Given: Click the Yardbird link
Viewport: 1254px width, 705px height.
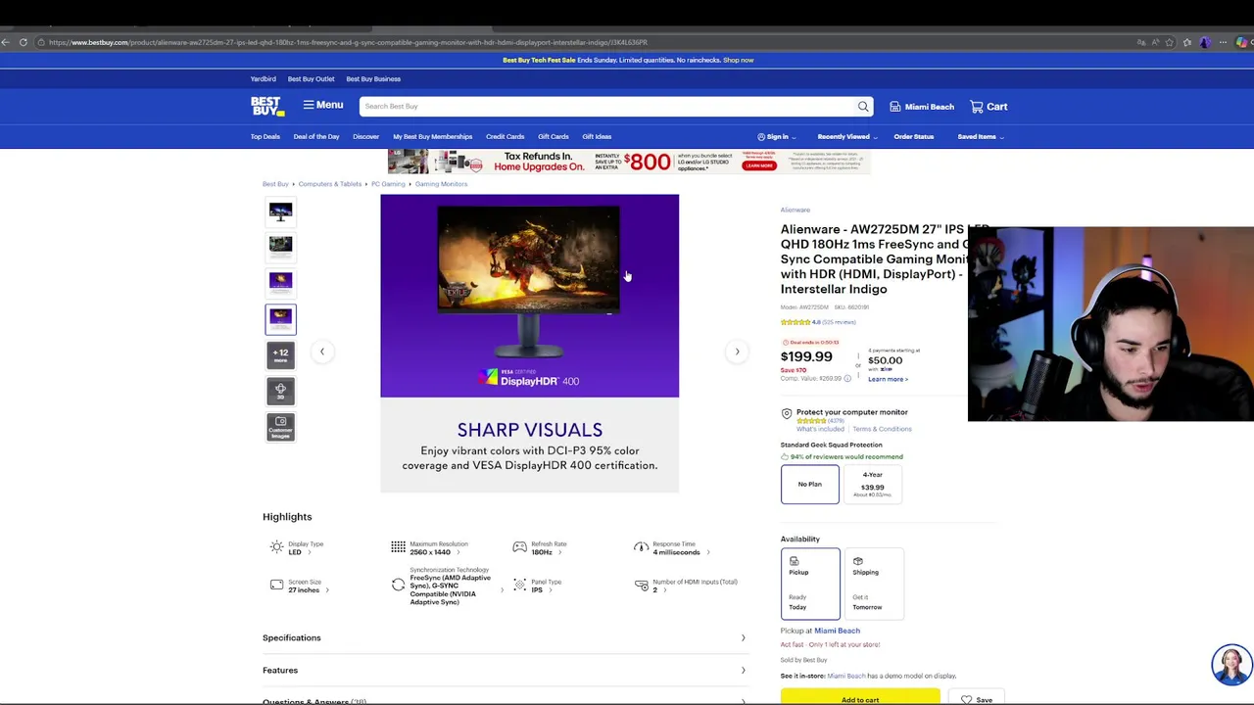Looking at the screenshot, I should click(x=263, y=79).
